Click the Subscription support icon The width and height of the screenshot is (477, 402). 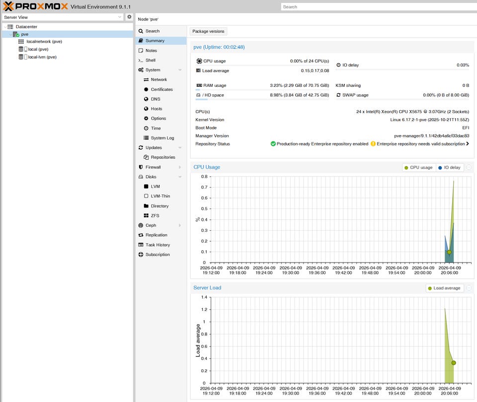(x=141, y=255)
